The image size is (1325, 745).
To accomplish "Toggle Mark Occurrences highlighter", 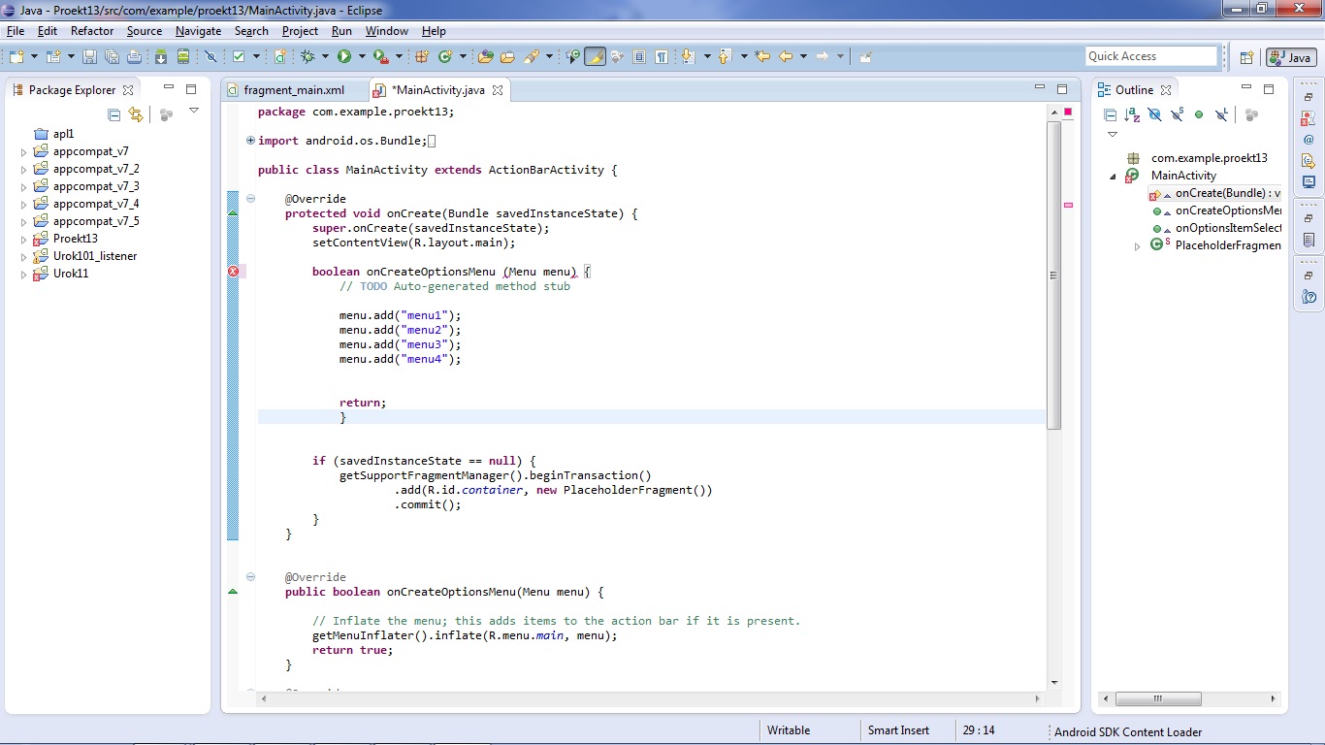I will tap(596, 57).
